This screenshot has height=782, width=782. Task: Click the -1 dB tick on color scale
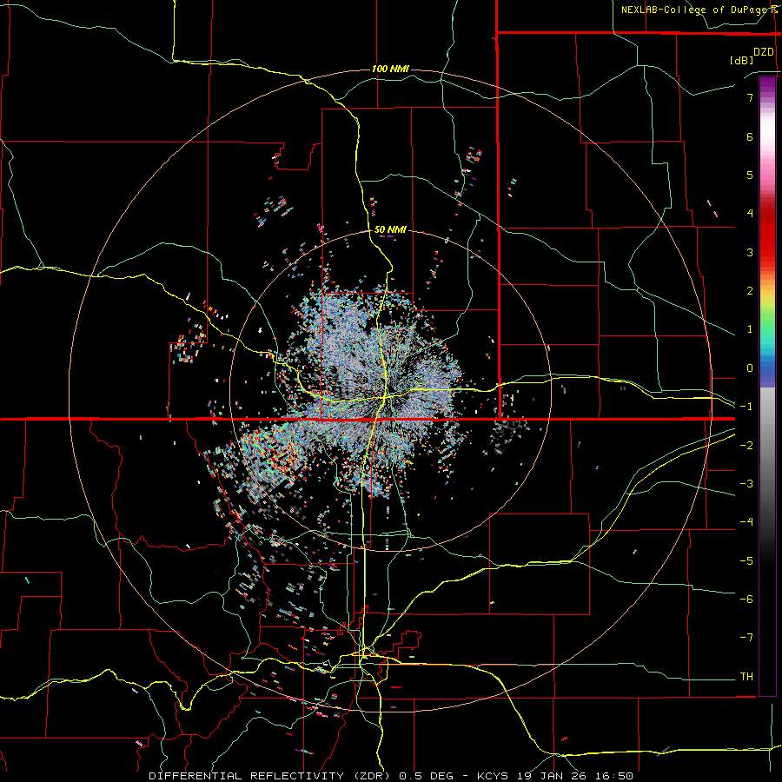coord(746,407)
